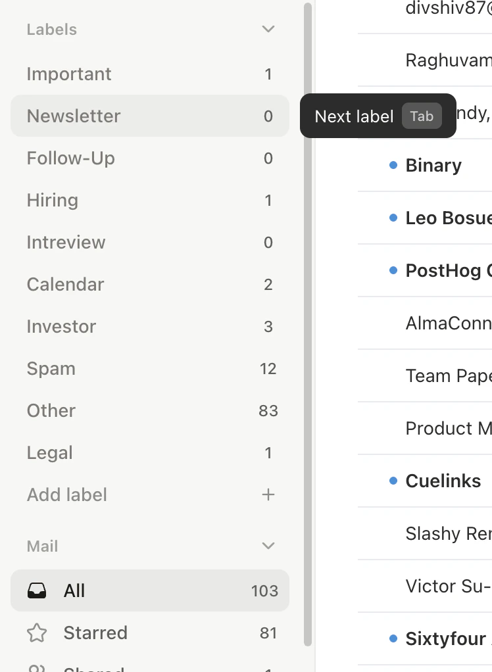Viewport: 492px width, 672px height.
Task: Click the Starred star icon
Action: point(37,633)
